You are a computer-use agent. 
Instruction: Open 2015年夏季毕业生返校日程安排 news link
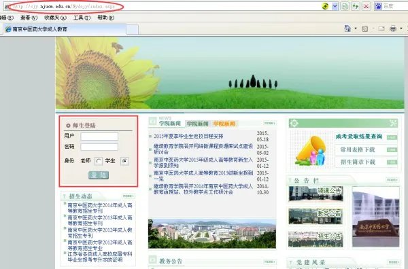click(x=188, y=136)
